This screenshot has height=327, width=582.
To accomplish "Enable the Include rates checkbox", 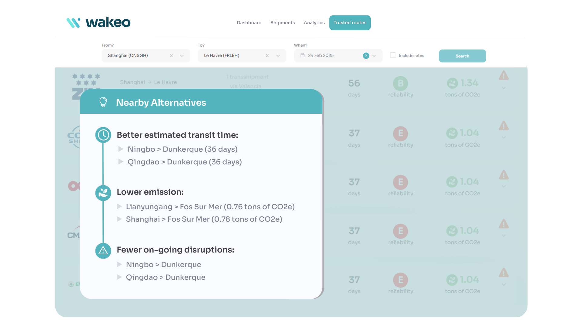I will [x=393, y=55].
